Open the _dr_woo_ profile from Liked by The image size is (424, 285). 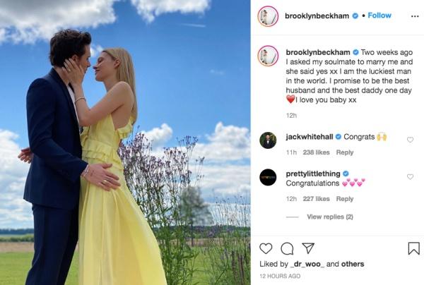coord(307,264)
